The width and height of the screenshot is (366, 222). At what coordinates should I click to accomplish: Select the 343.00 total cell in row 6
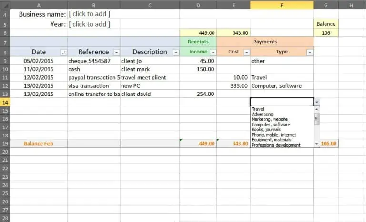(x=234, y=33)
